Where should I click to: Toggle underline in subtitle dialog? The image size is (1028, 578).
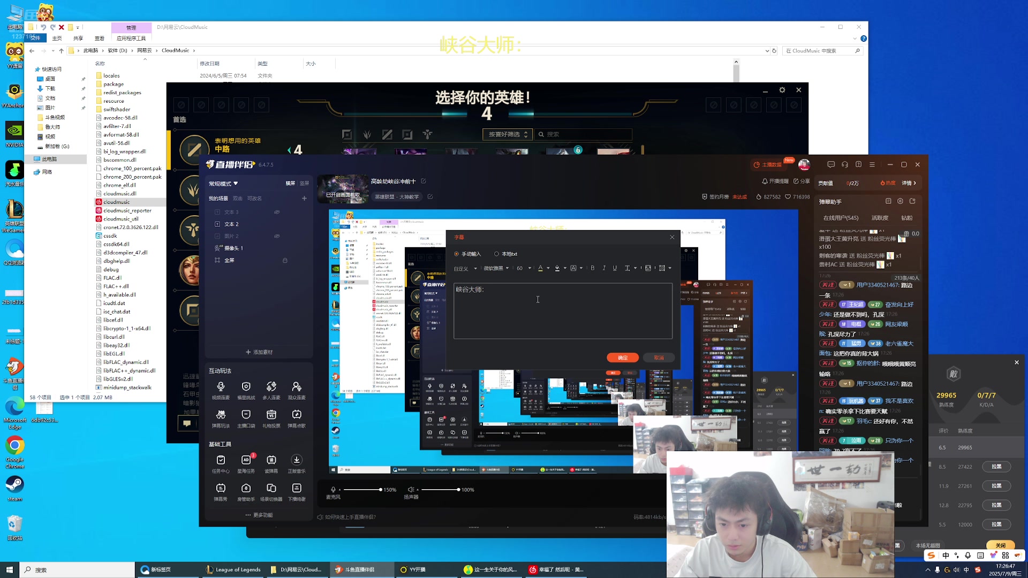(x=615, y=268)
